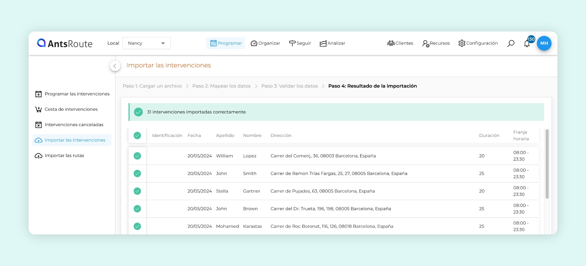Click the AntsRoute logo
Viewport: 586px width, 266px height.
pyautogui.click(x=64, y=43)
